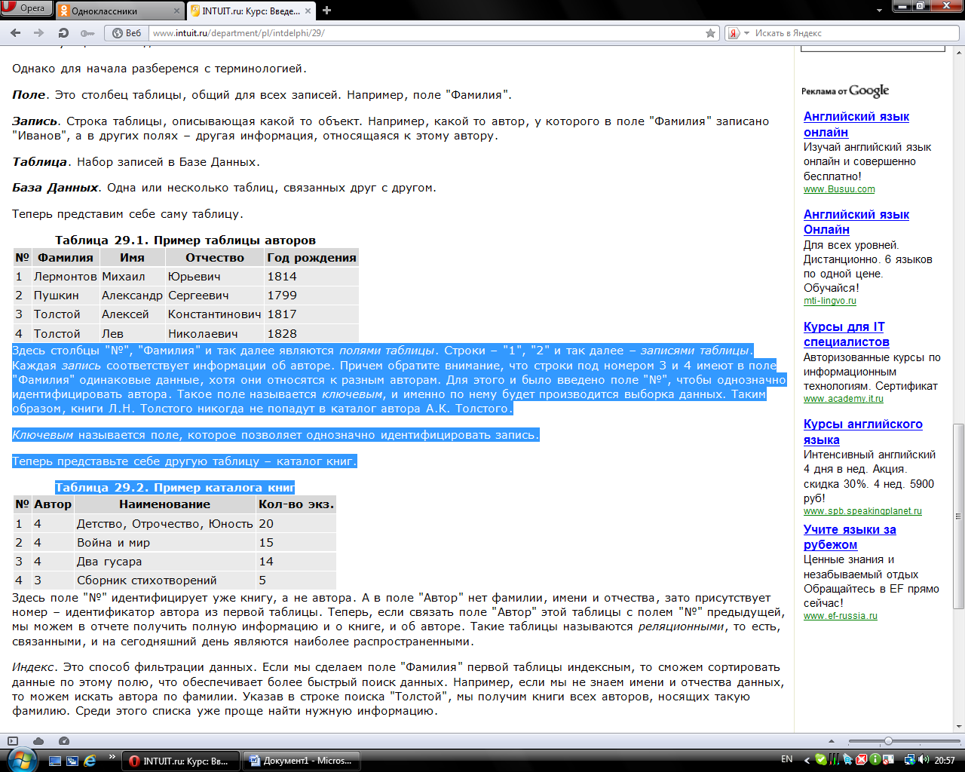
Task: Click the network connection tray icon
Action: (x=910, y=760)
